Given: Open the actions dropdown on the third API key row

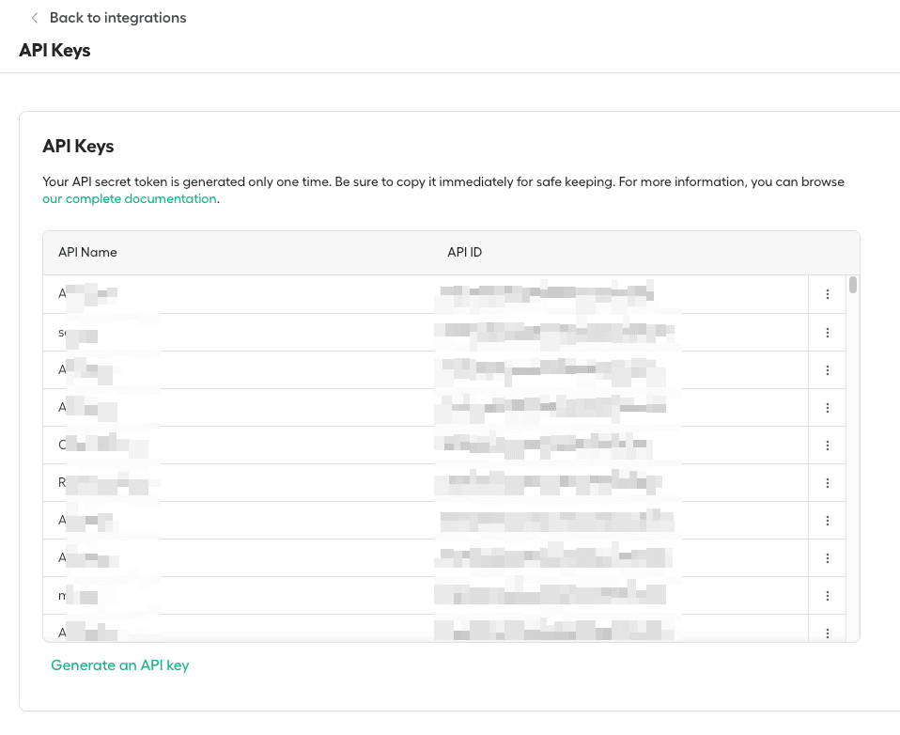Looking at the screenshot, I should (828, 369).
